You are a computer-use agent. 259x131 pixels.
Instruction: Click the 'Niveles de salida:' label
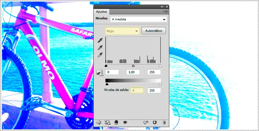[x=116, y=90]
